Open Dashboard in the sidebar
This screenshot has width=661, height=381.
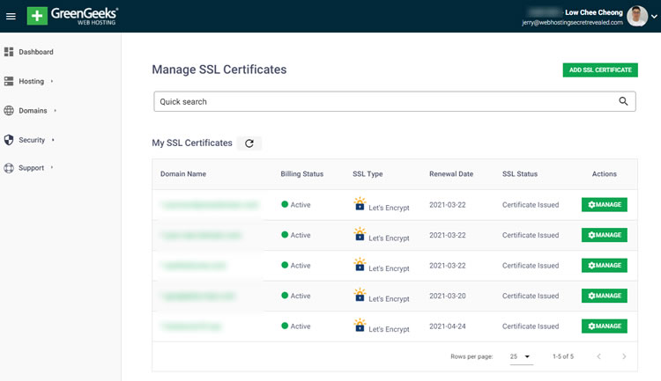[x=36, y=52]
